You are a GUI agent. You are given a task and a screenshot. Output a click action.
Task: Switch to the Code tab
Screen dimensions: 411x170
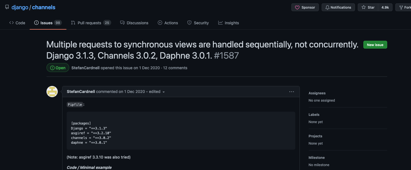click(x=17, y=23)
